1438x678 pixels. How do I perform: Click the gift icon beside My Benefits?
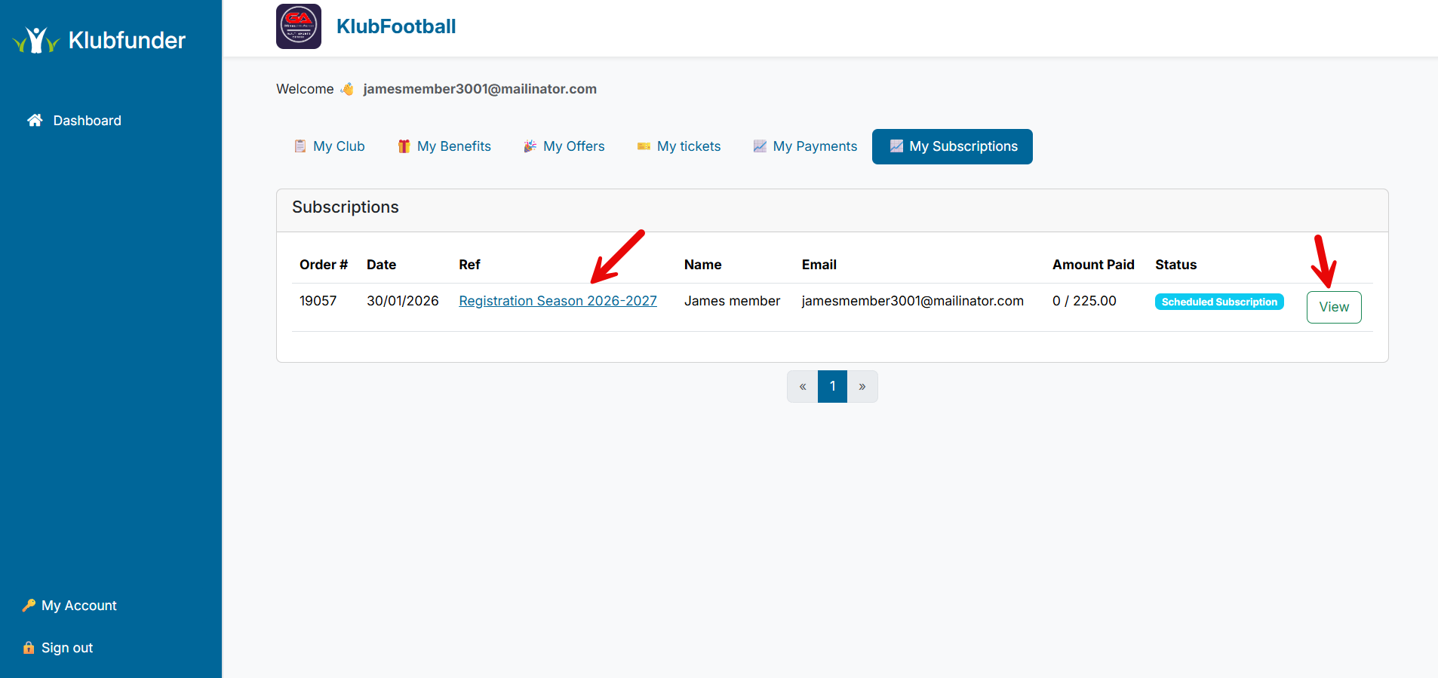[x=404, y=146]
